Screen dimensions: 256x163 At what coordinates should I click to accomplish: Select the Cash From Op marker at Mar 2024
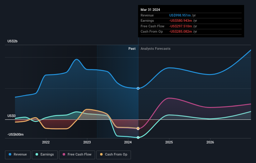(138, 128)
